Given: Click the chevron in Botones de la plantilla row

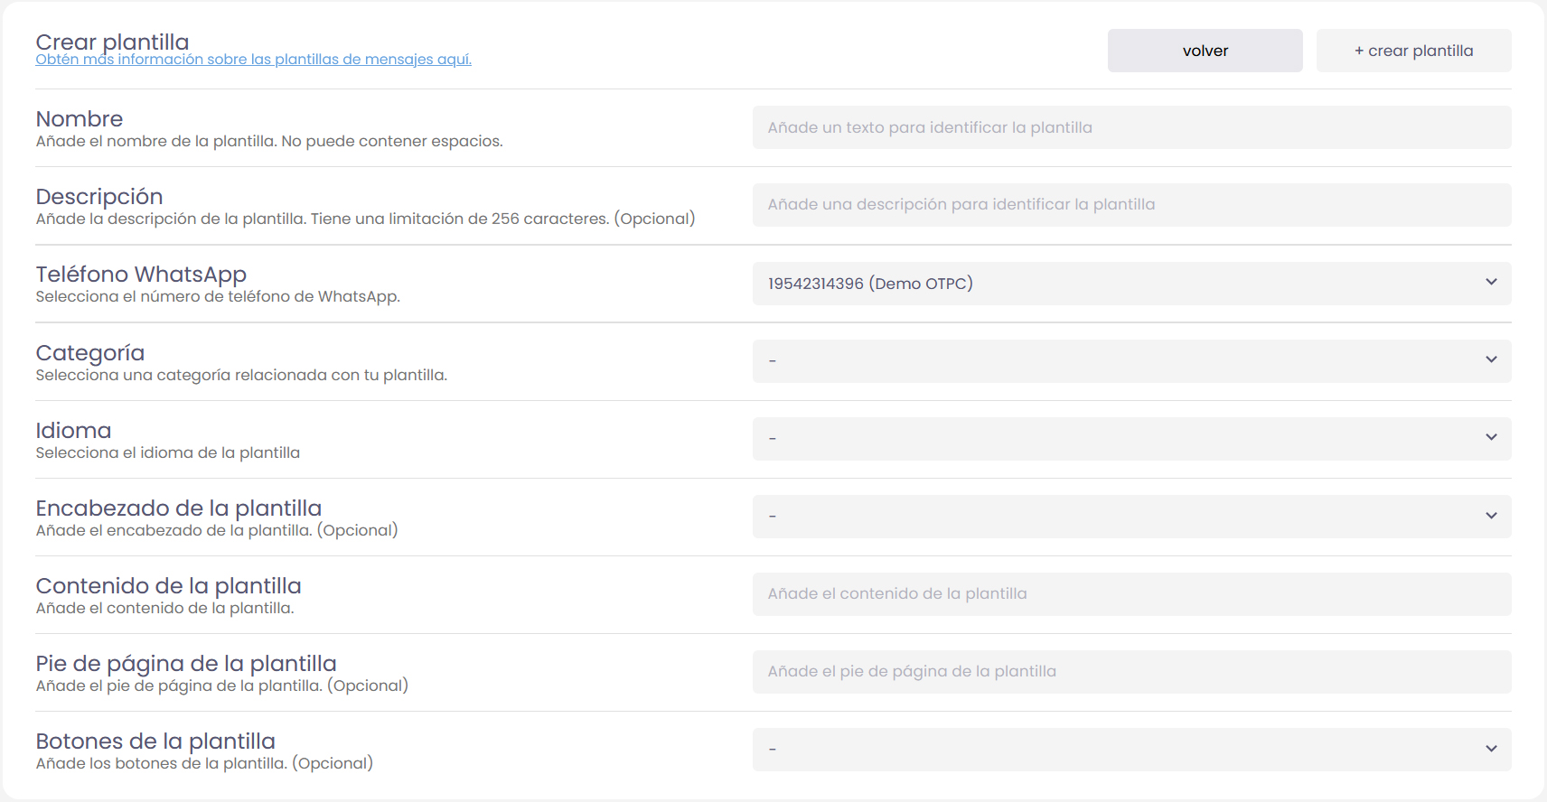Looking at the screenshot, I should tap(1491, 749).
